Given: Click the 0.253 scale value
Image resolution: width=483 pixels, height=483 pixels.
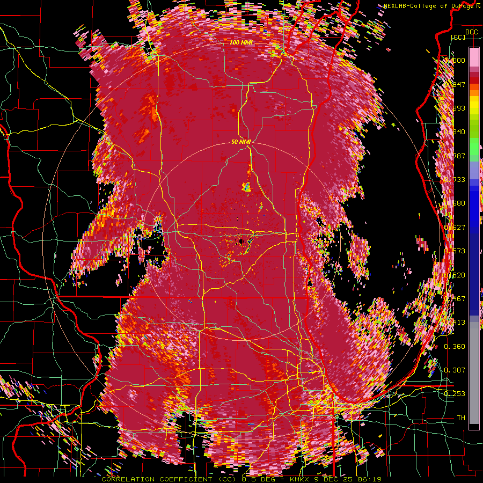Looking at the screenshot, I should (x=455, y=394).
